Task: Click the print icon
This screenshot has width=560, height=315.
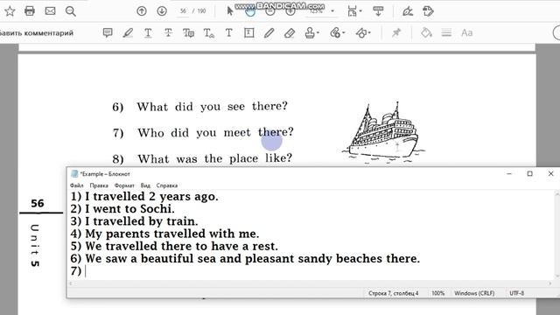Action: [30, 11]
